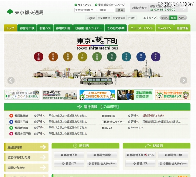
Task: Switch language to 中文繁體字
Action: point(104,18)
